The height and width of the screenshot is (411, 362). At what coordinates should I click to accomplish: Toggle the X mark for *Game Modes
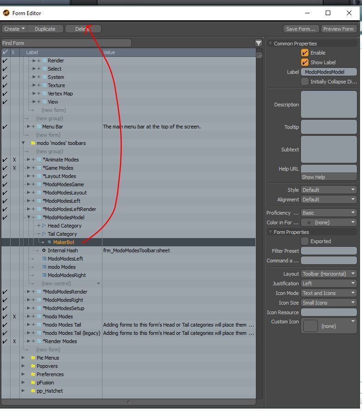(14, 168)
